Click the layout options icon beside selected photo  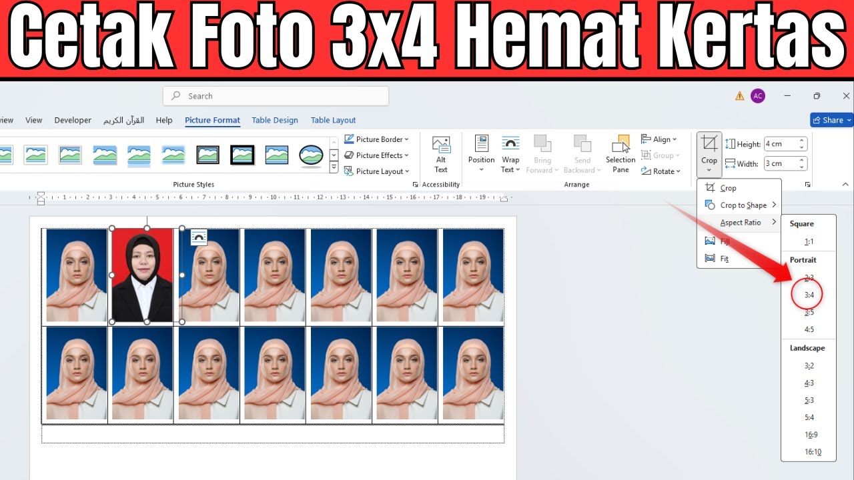(199, 237)
